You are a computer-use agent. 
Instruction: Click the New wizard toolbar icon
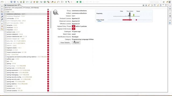click(x=2, y=2)
